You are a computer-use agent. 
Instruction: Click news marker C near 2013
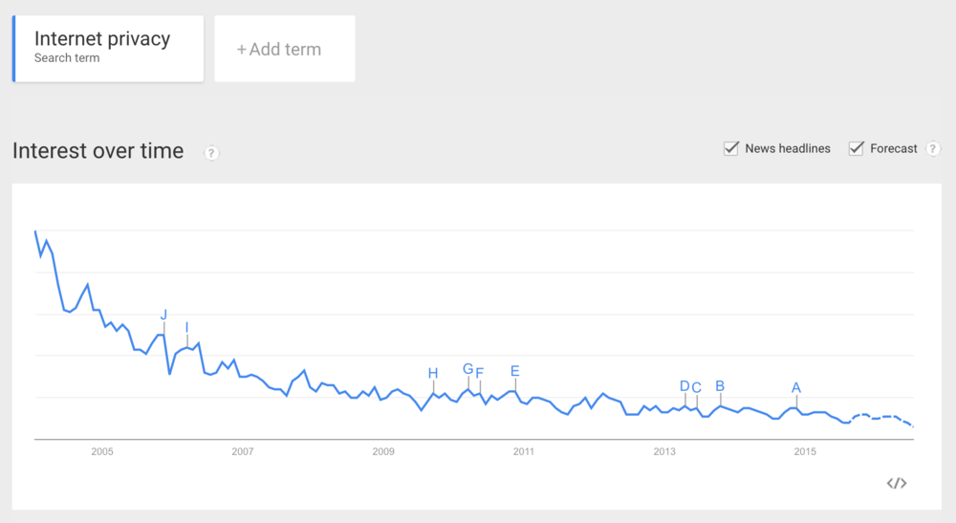pos(697,387)
